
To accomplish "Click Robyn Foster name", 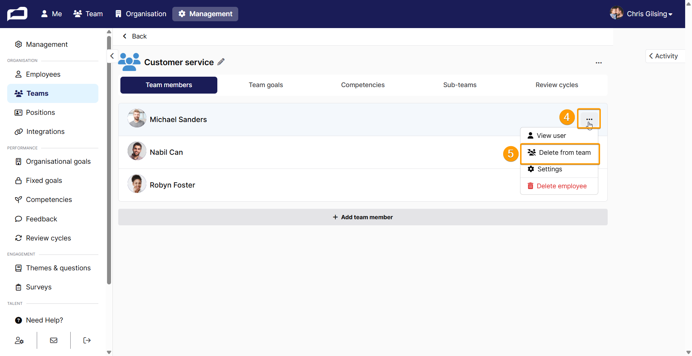I will click(x=172, y=185).
